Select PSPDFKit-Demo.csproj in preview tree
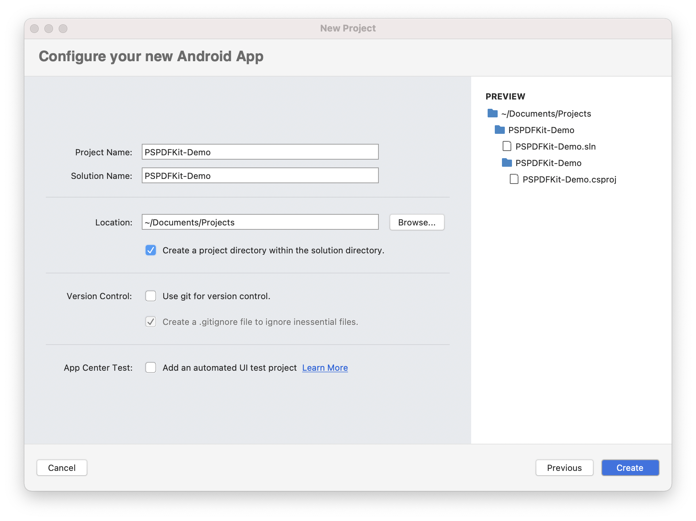The image size is (696, 521). (569, 179)
